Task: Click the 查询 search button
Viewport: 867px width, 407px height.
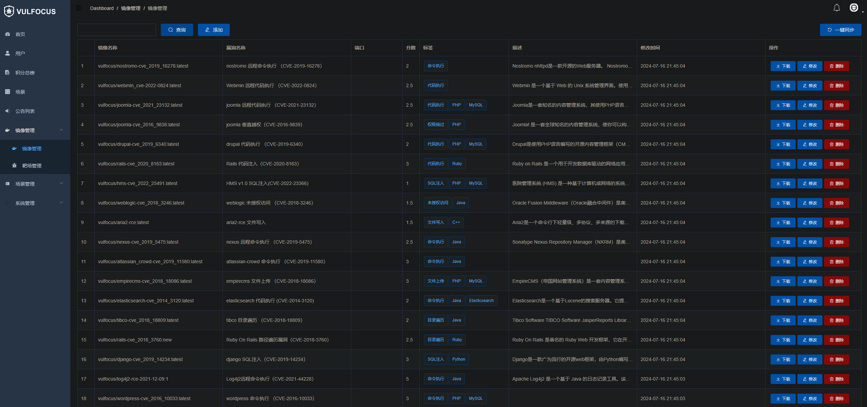Action: point(177,30)
